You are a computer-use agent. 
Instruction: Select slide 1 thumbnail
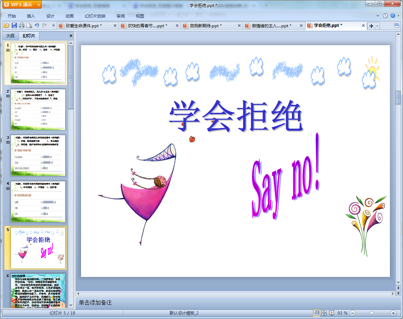pos(38,63)
